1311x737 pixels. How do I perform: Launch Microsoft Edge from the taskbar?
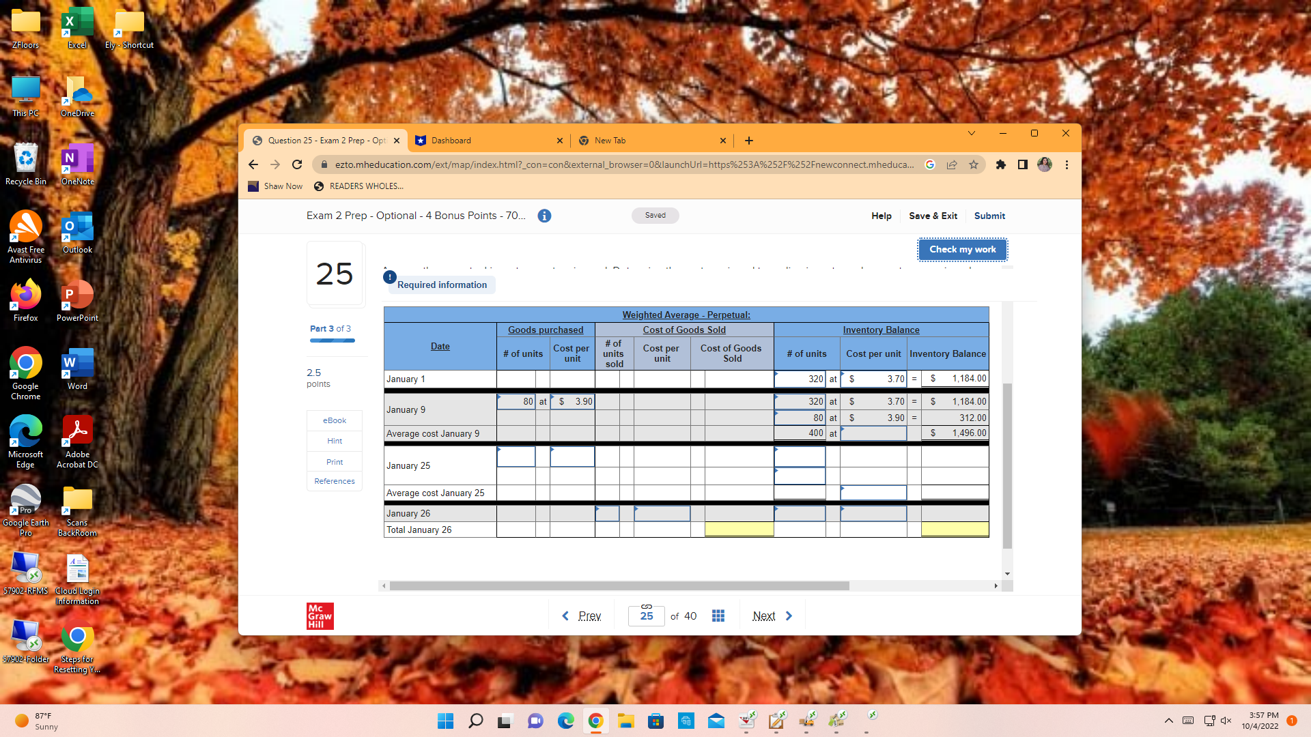point(565,720)
